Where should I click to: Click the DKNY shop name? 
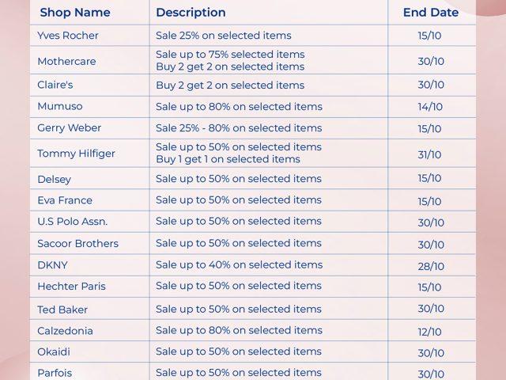click(x=52, y=265)
